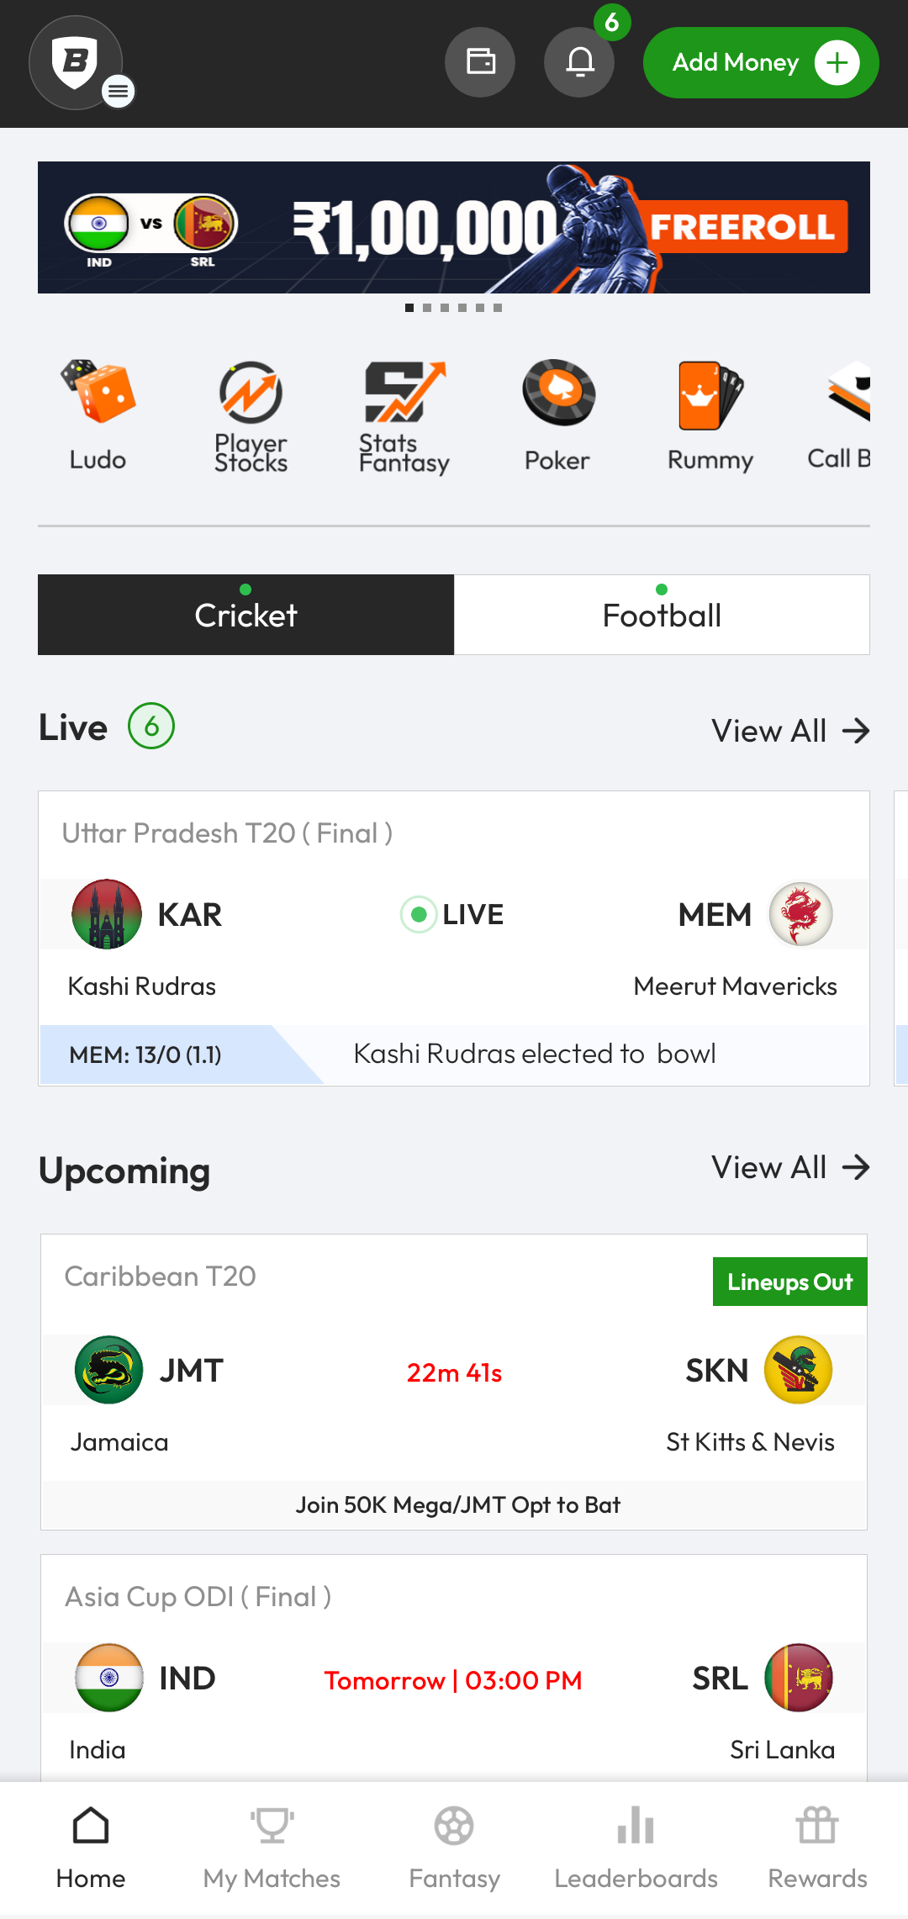Open Player Stocks game
The image size is (908, 1919).
pyautogui.click(x=251, y=415)
